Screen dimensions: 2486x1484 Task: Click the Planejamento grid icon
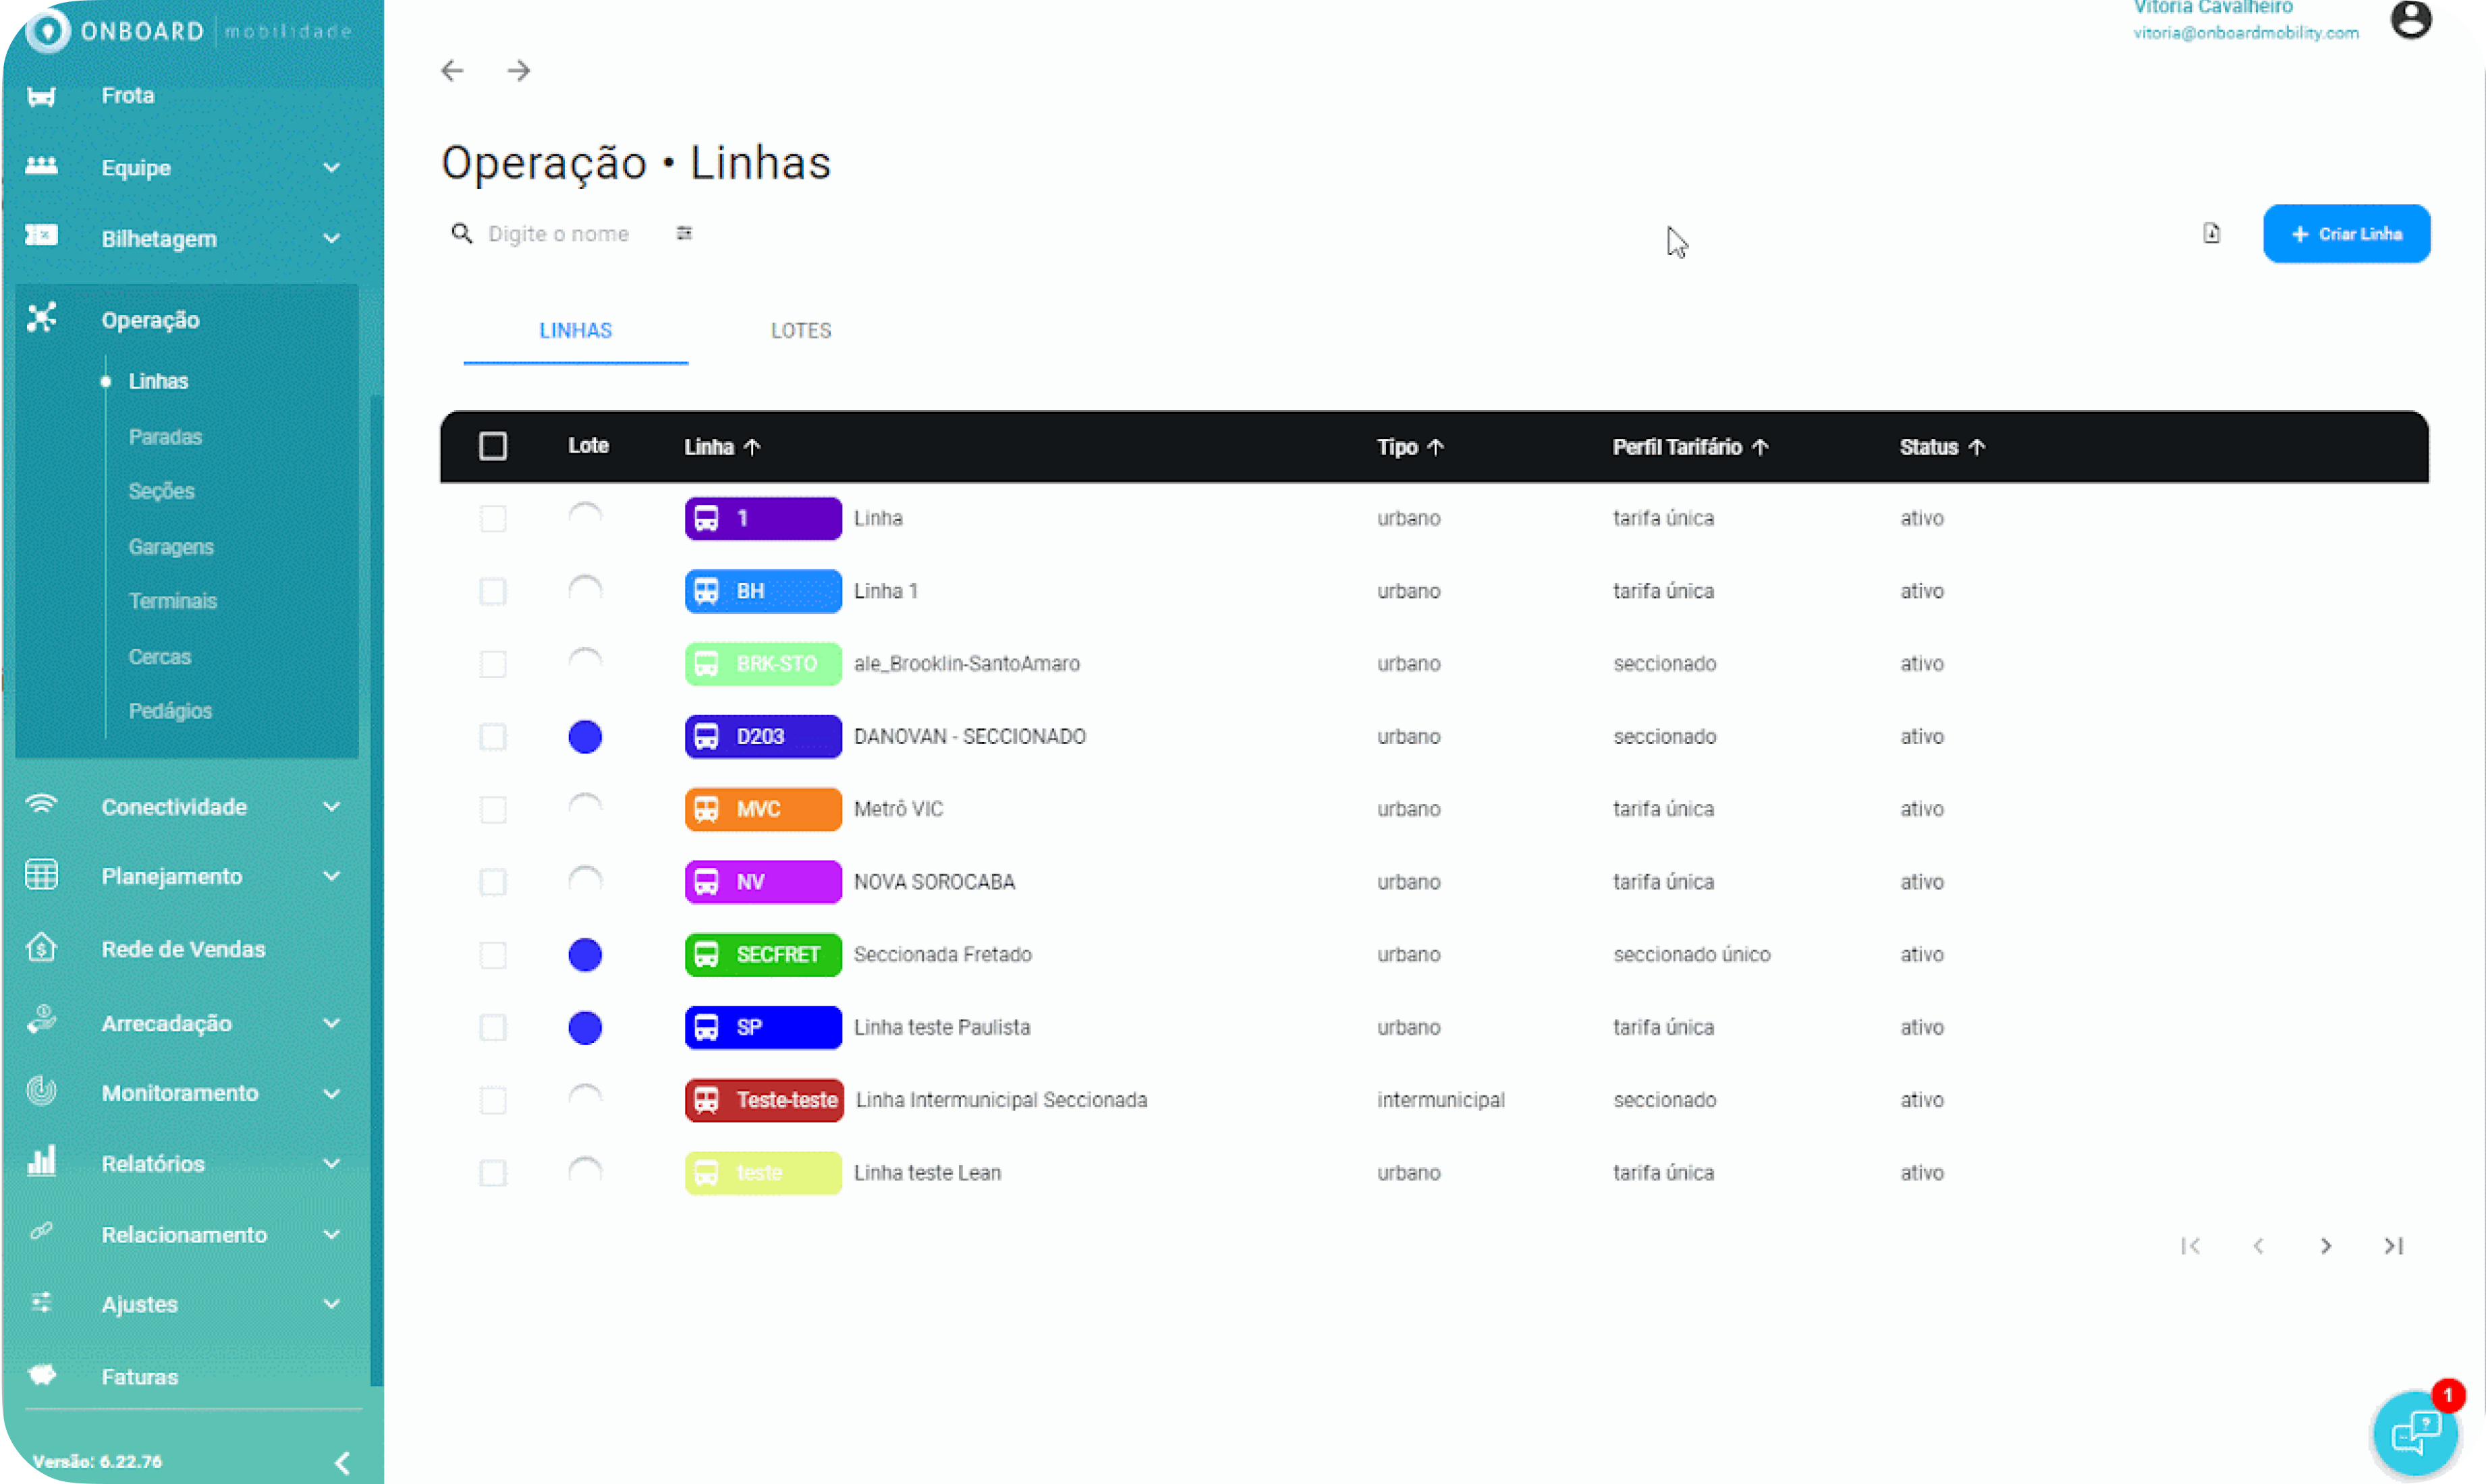41,875
